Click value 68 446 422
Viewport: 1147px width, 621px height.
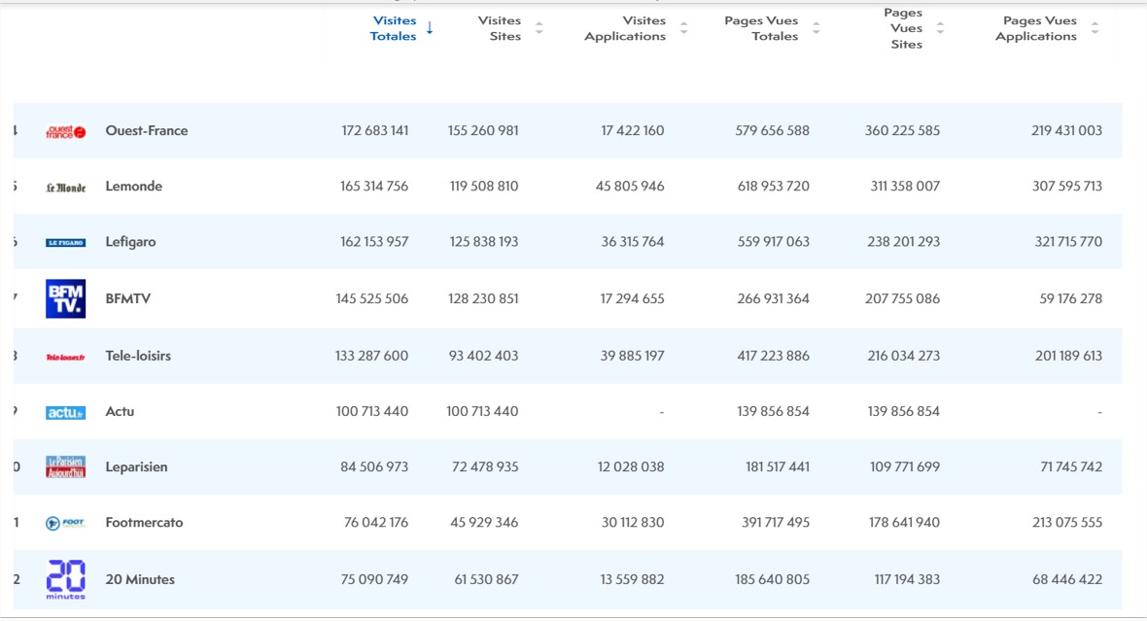pyautogui.click(x=1067, y=580)
